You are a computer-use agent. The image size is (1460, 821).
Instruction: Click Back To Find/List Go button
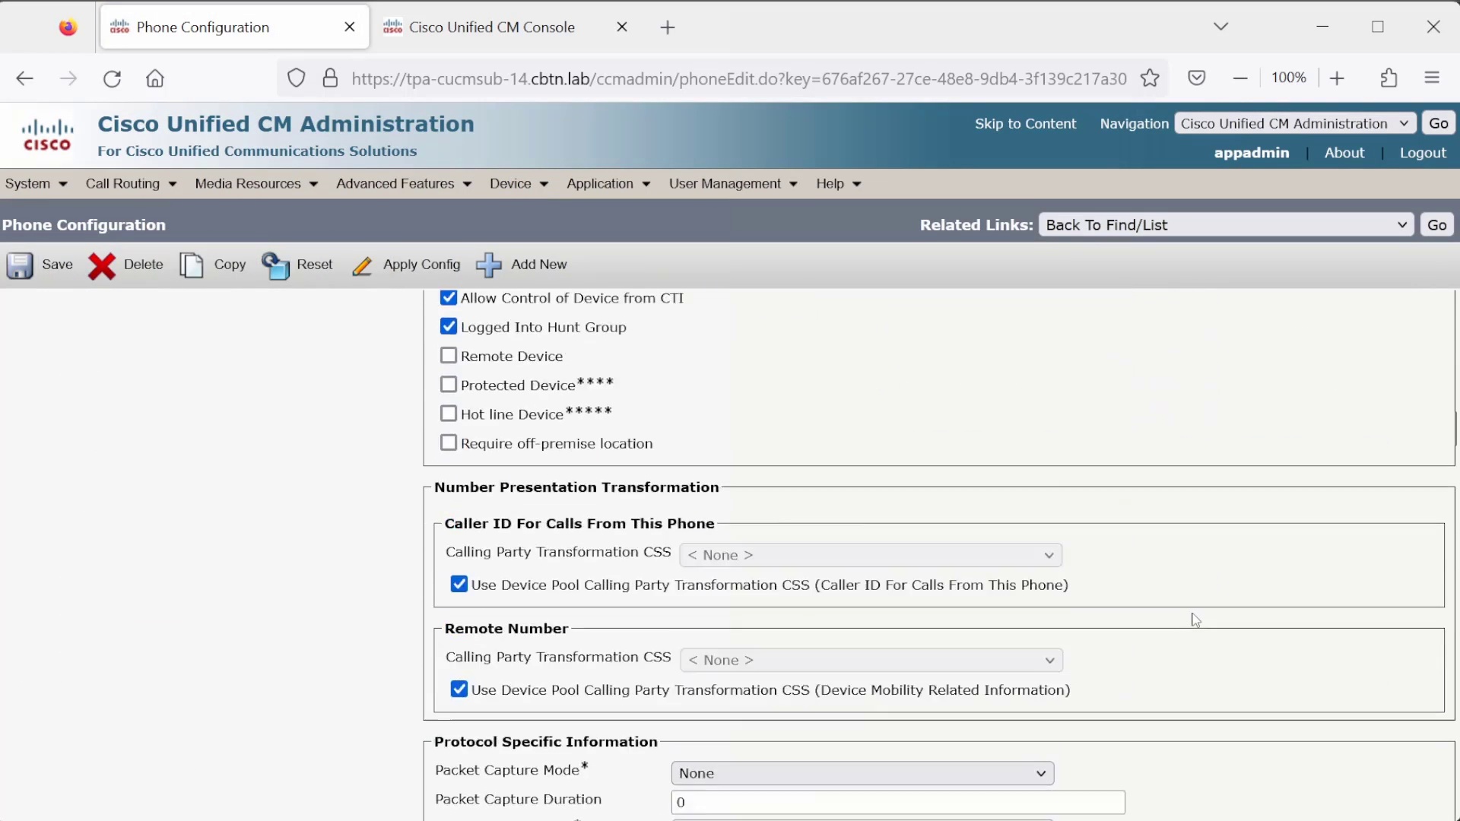(x=1438, y=224)
